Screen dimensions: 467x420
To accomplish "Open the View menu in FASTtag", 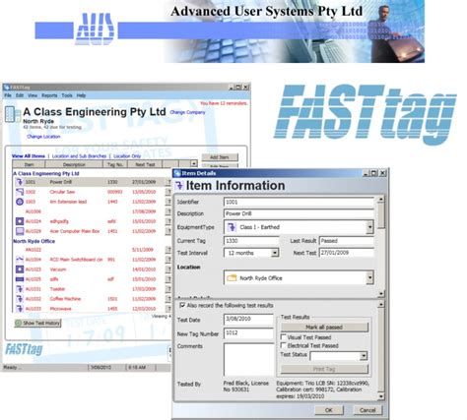I will click(x=33, y=95).
